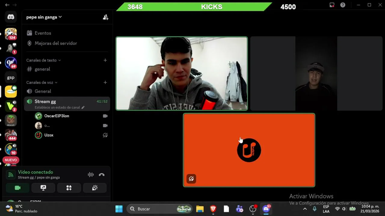Select the general text channel
The width and height of the screenshot is (385, 216).
click(67, 69)
